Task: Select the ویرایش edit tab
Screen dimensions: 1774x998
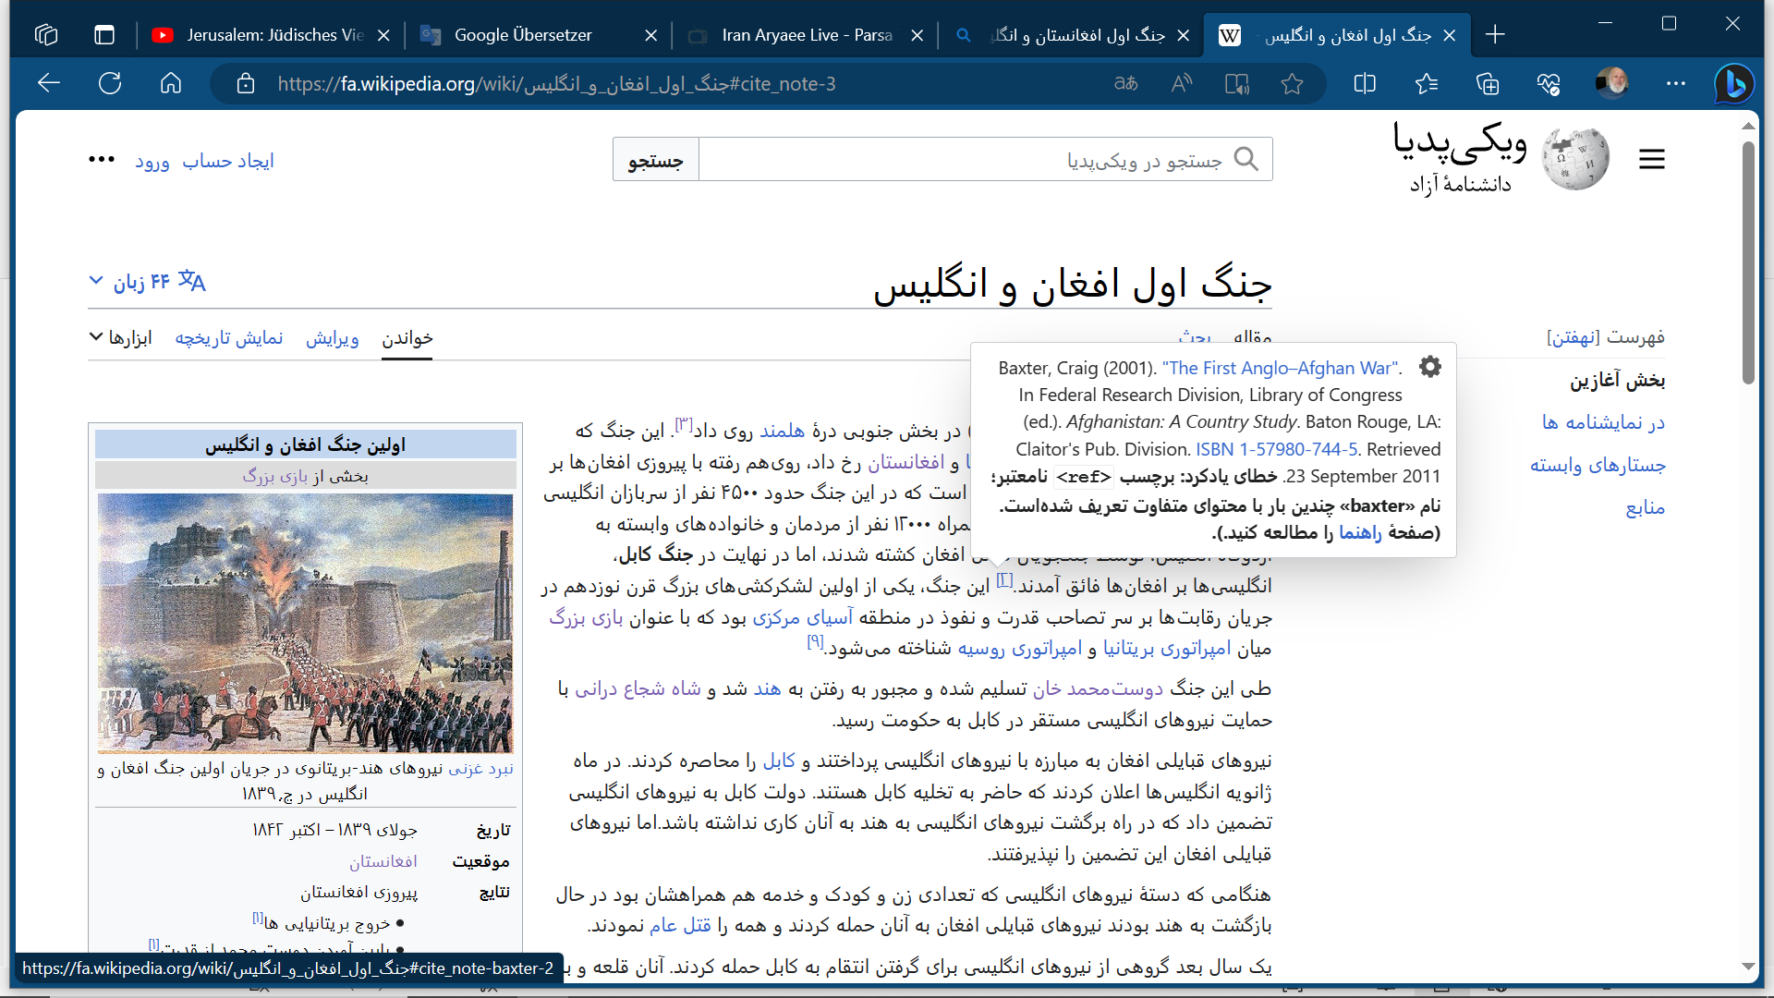Action: [332, 338]
